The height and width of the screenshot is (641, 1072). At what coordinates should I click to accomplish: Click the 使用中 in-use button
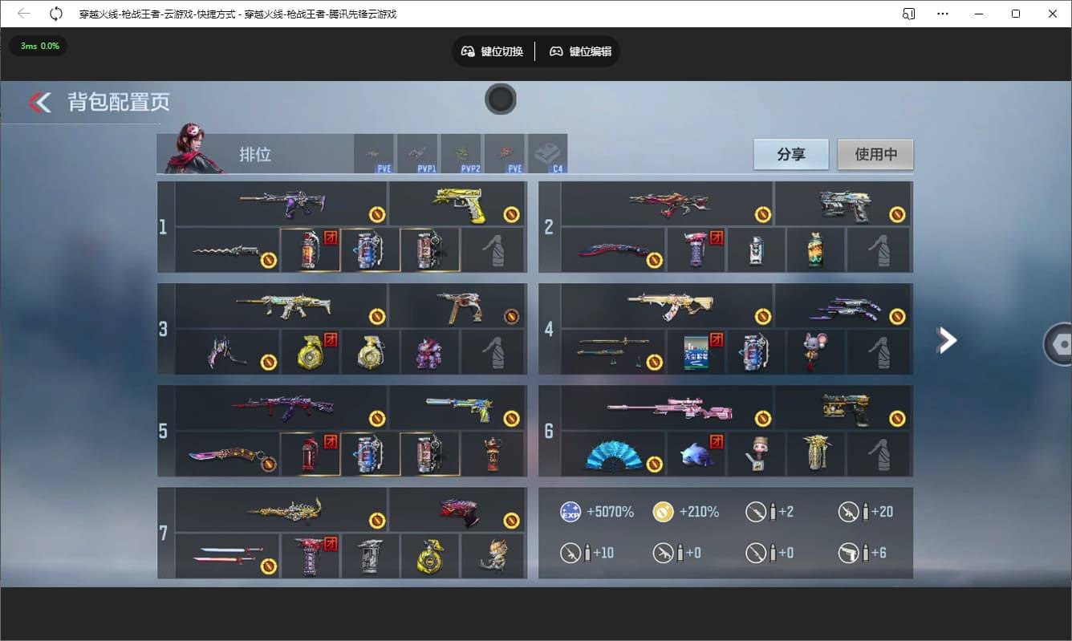point(875,154)
